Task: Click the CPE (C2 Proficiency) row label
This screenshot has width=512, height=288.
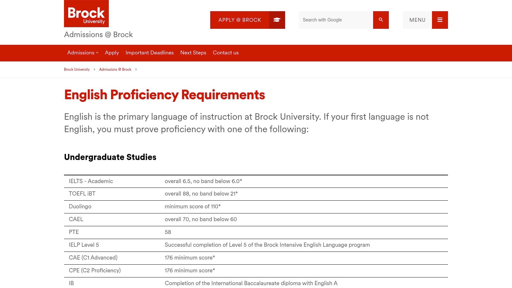Action: pos(95,270)
